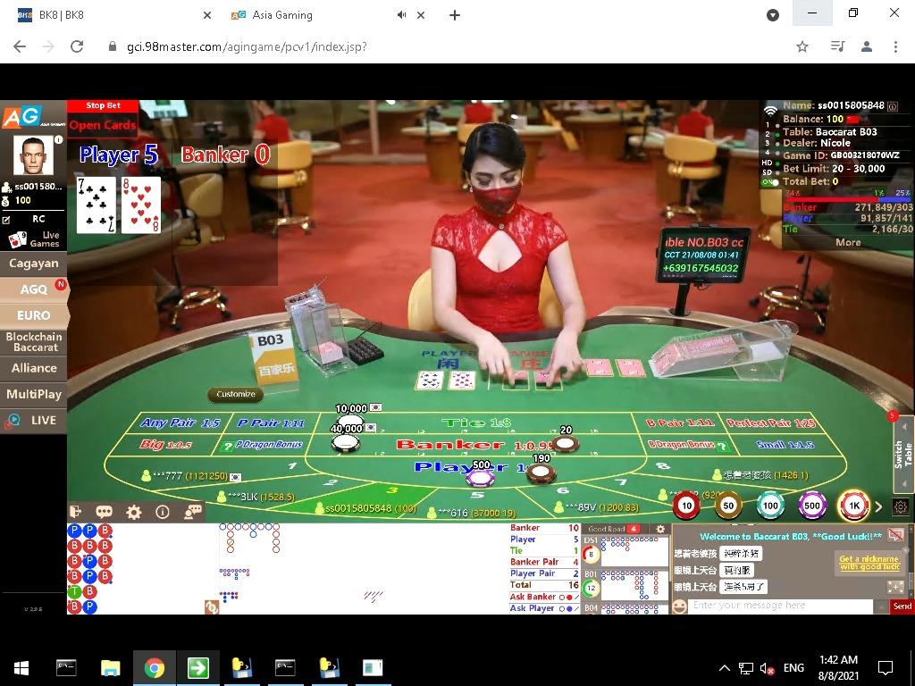Click the info badge on the avatar
Image resolution: width=915 pixels, height=686 pixels.
pos(58,139)
